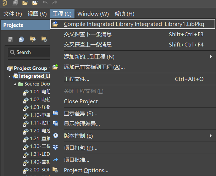Open the 视图 (V) menu
The width and height of the screenshot is (216, 176).
pyautogui.click(x=37, y=14)
